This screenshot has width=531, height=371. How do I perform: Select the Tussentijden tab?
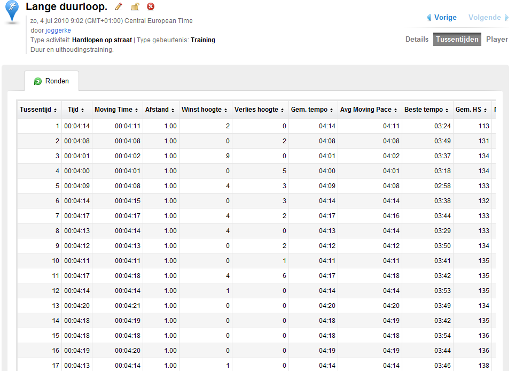(x=457, y=40)
